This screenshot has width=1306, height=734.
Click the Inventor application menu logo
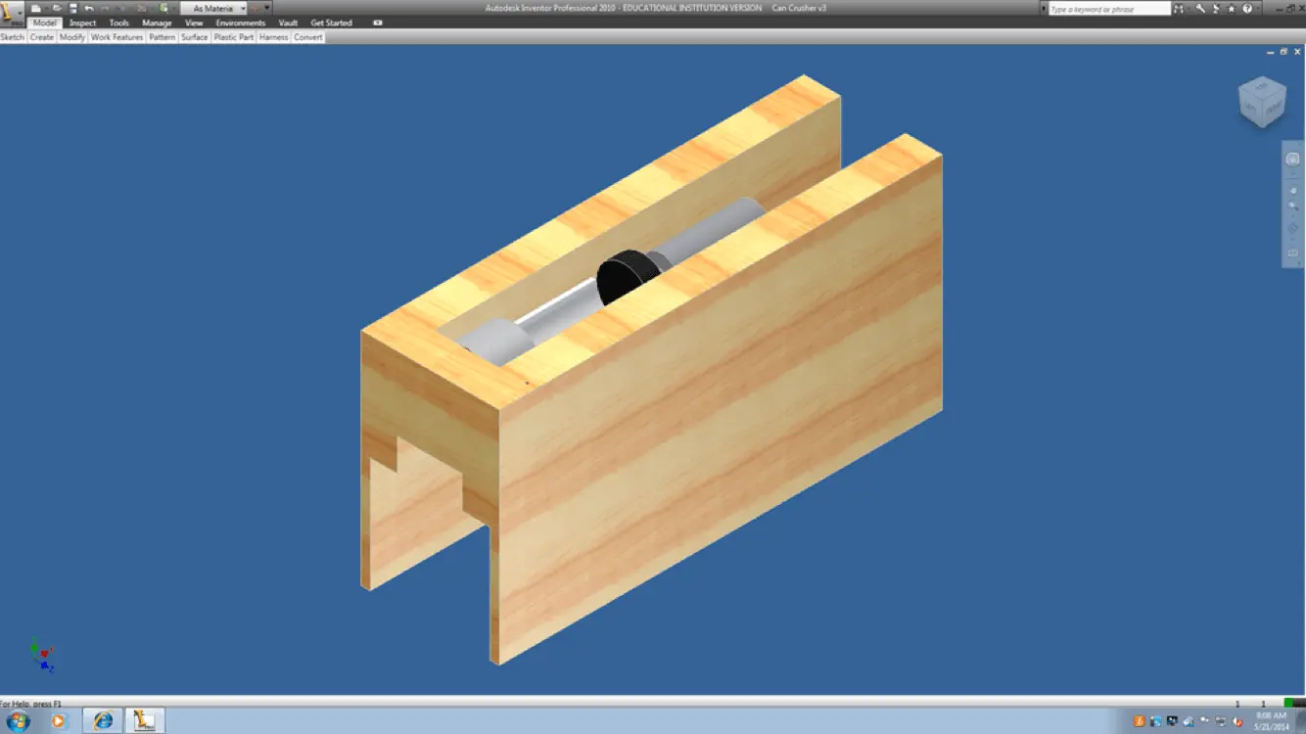[x=12, y=13]
